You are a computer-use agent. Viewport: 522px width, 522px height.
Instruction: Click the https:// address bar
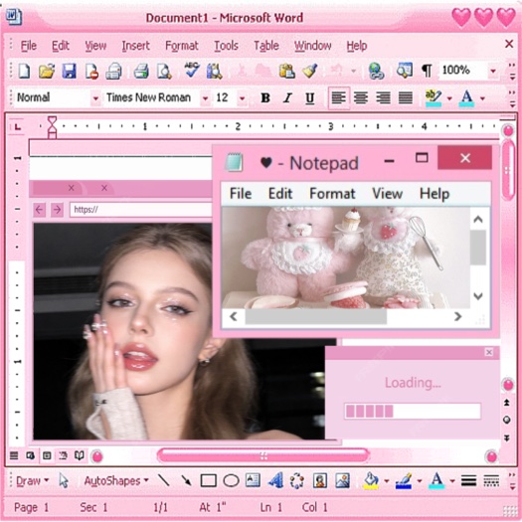coord(141,210)
